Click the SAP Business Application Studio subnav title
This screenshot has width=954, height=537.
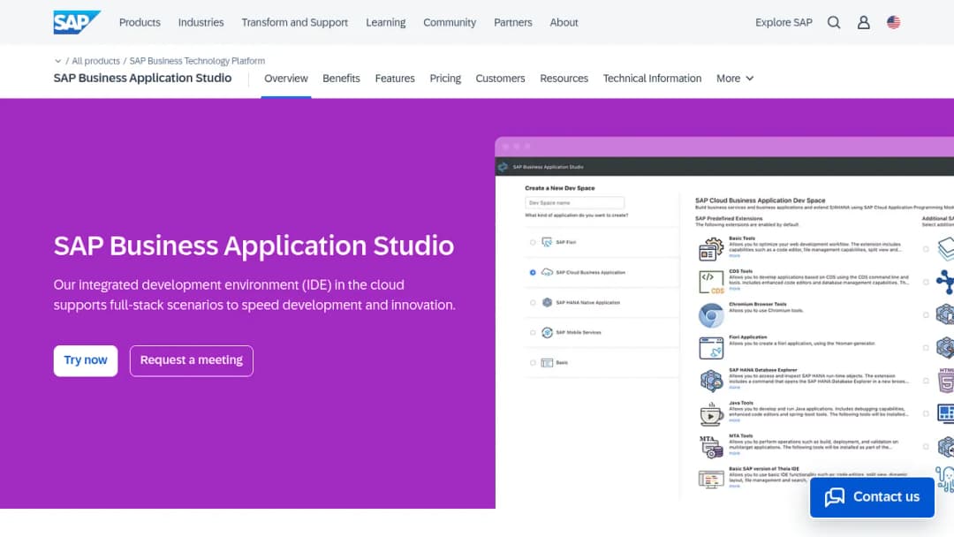(142, 78)
